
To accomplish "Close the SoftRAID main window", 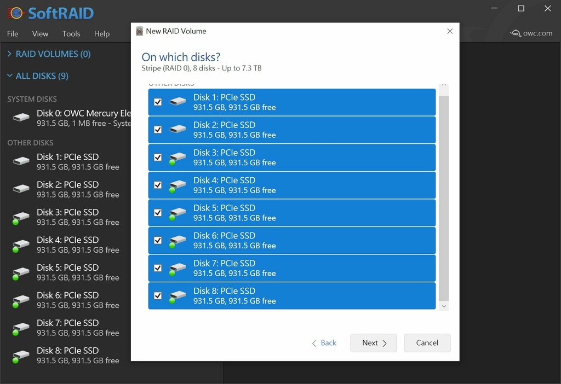I will click(548, 8).
